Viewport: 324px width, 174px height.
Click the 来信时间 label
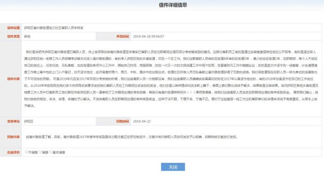[x=123, y=36]
